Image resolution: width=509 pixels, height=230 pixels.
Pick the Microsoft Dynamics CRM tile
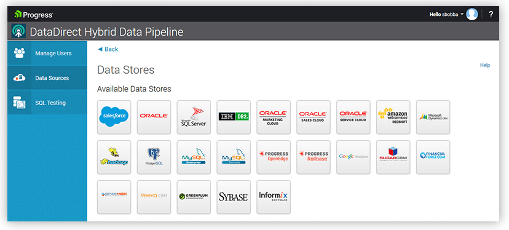click(433, 117)
